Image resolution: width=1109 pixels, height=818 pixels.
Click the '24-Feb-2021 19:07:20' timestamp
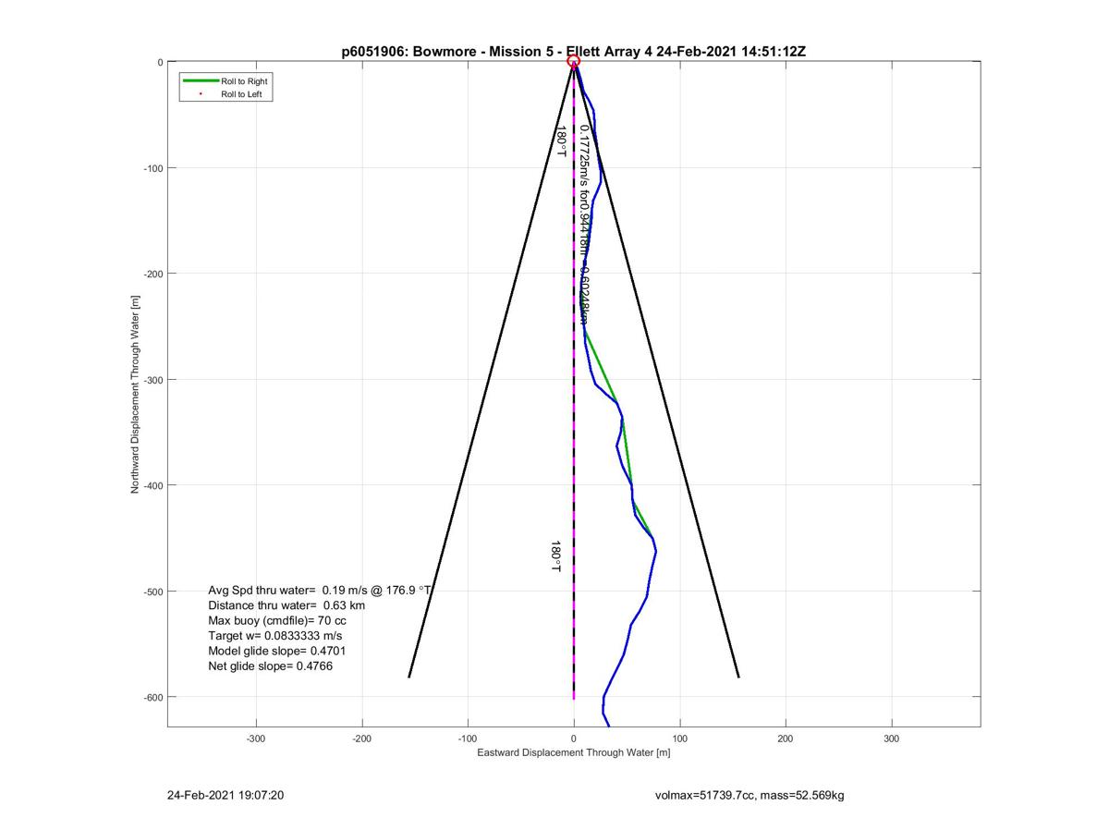pos(225,795)
